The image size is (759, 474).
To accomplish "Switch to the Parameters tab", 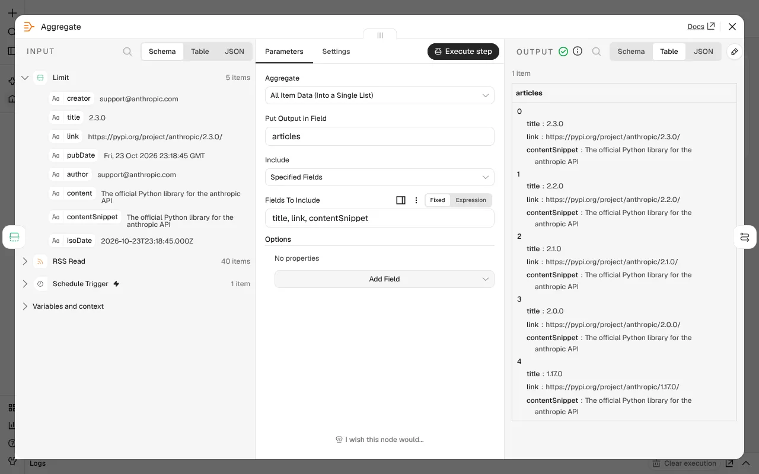I will pos(284,52).
